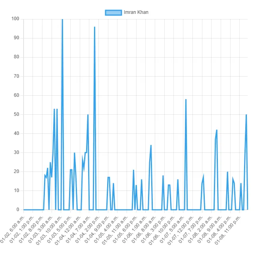254x254 pixels.
Task: Select the spike peaking near 96
Action: coord(94,27)
